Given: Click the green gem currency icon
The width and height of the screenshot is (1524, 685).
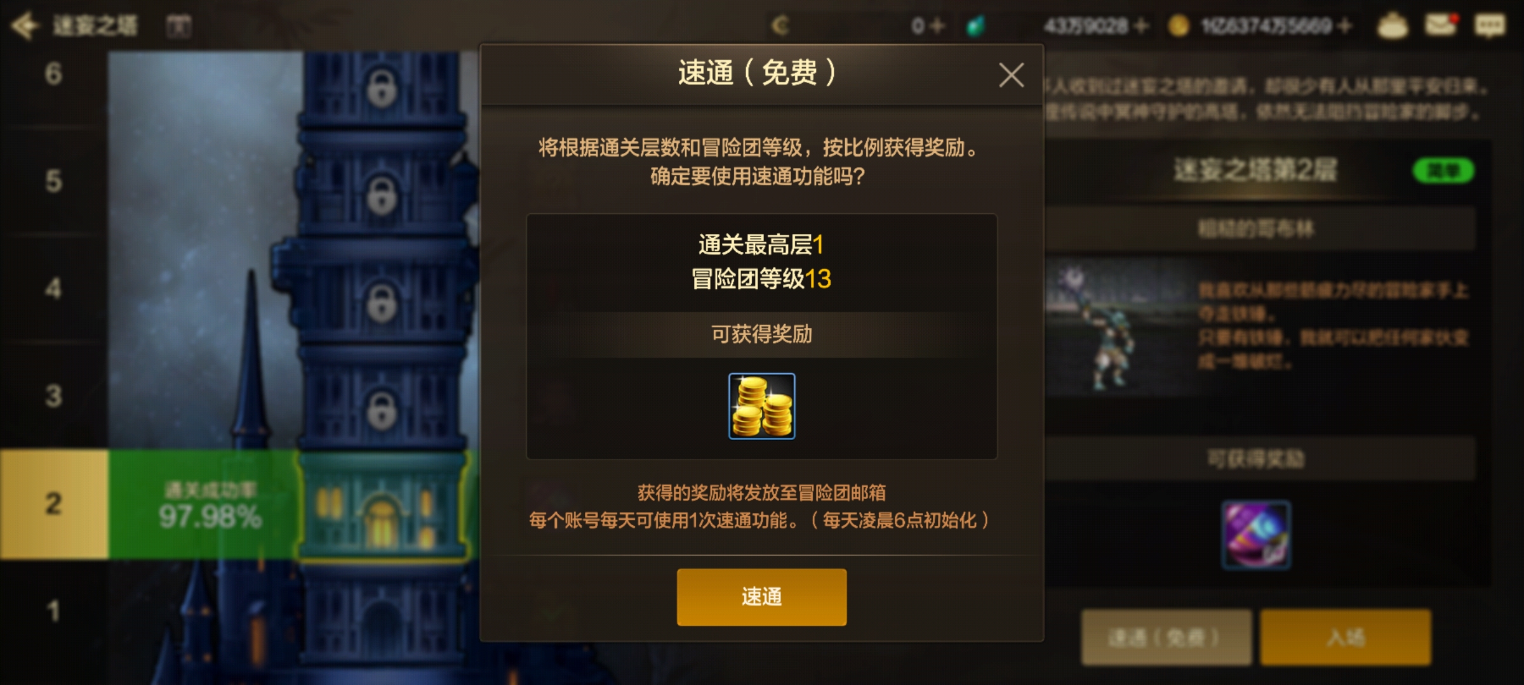Looking at the screenshot, I should click(976, 26).
